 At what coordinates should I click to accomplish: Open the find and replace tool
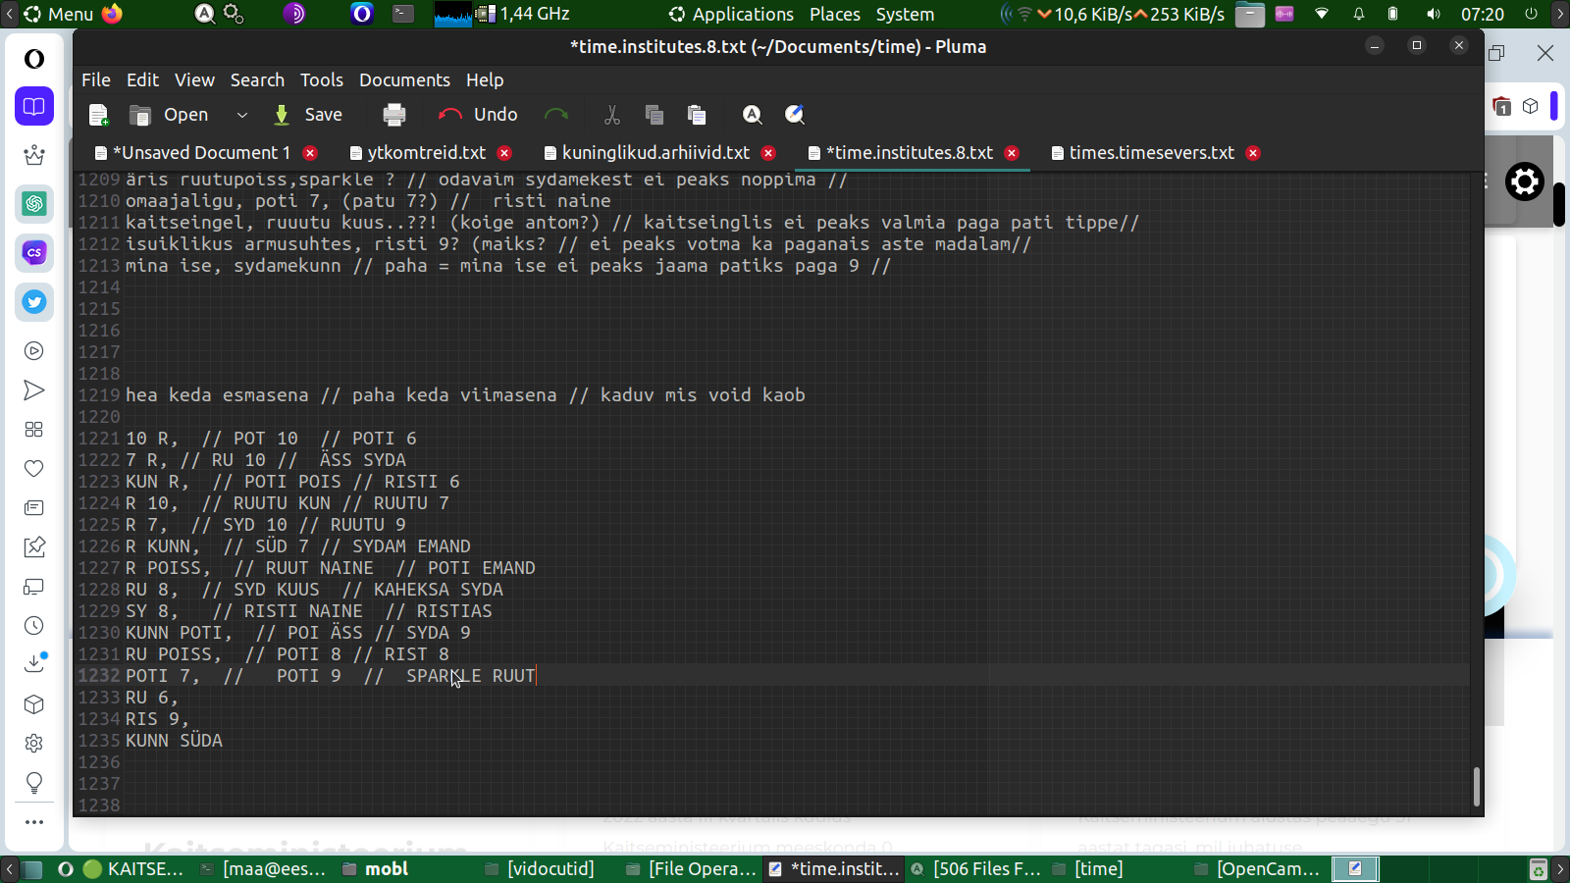pos(795,115)
